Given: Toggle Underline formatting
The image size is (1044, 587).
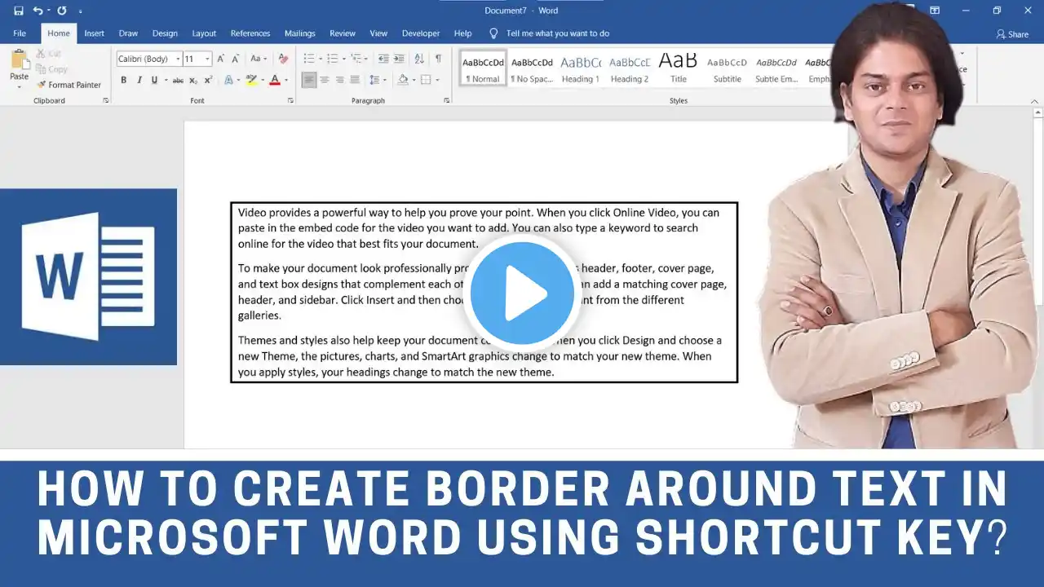Looking at the screenshot, I should [154, 80].
